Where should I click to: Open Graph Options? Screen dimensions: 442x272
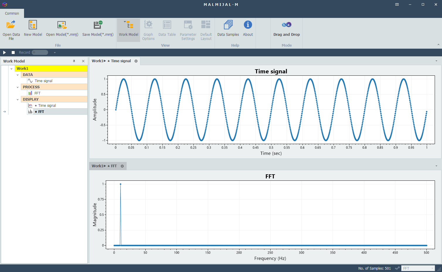tap(148, 30)
